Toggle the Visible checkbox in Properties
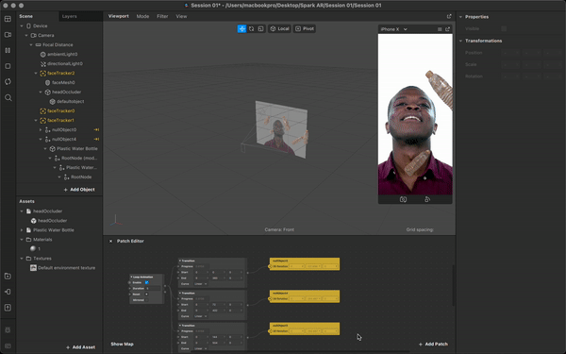Image resolution: width=566 pixels, height=354 pixels. tap(504, 28)
